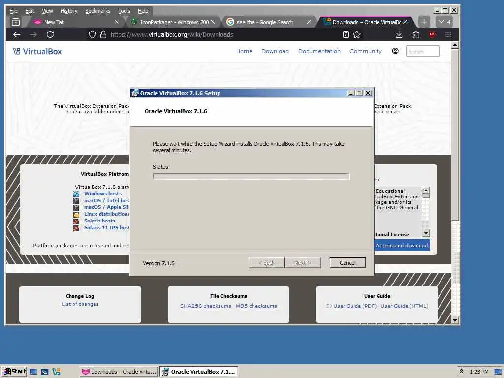Click the page scrollbar down arrow
Image resolution: width=504 pixels, height=378 pixels.
click(x=455, y=320)
